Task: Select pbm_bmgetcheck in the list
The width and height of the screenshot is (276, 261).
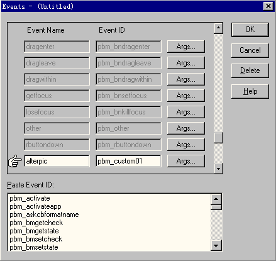Action: (x=36, y=223)
